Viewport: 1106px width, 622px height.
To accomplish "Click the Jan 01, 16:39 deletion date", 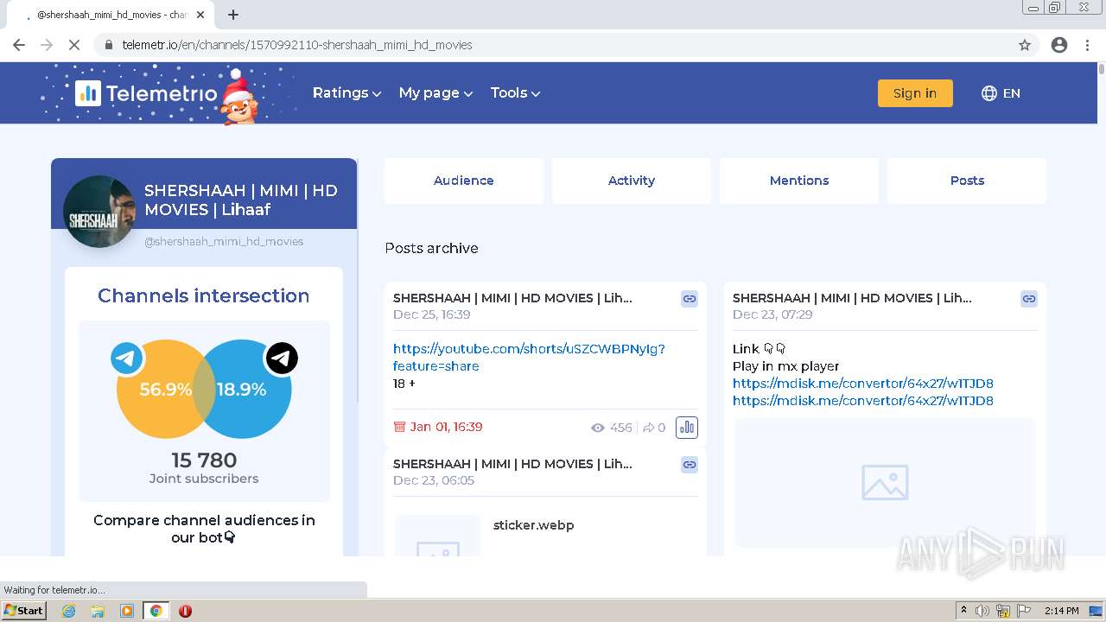I will point(446,427).
